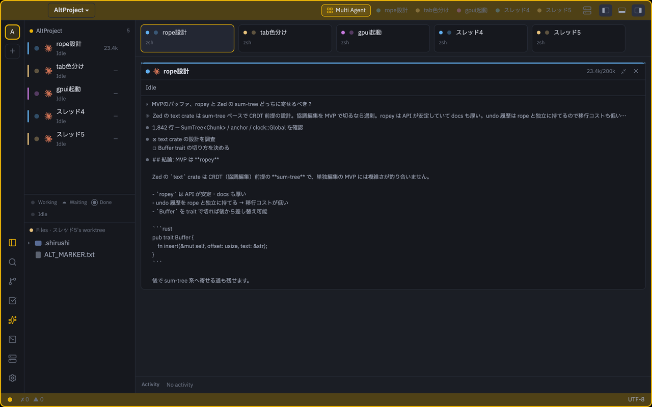Toggle the right sidebar panel layout button
Screen dimensions: 652x407
point(638,10)
